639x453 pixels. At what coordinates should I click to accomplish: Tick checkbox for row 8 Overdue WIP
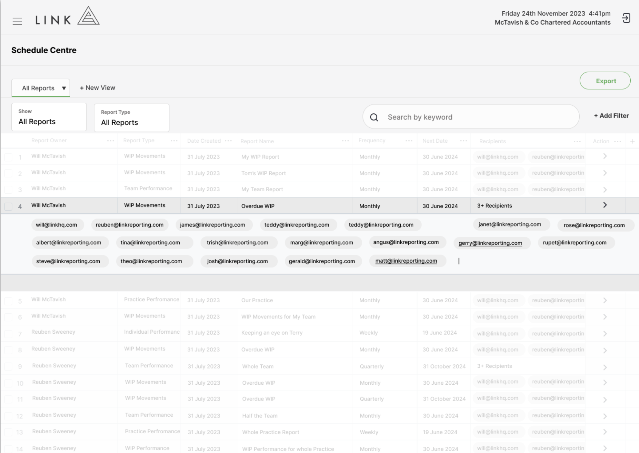pyautogui.click(x=8, y=350)
